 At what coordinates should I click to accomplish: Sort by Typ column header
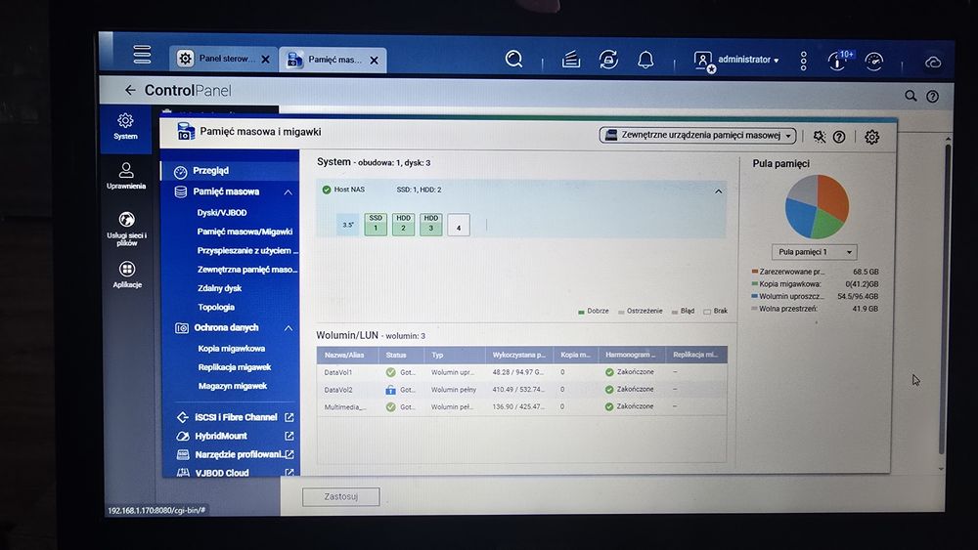pos(456,355)
